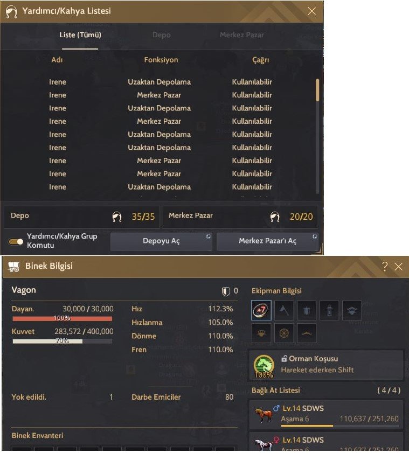Select first Irene Uzaktan Depolama row
Viewport: 409px width, 453px height.
tap(161, 82)
